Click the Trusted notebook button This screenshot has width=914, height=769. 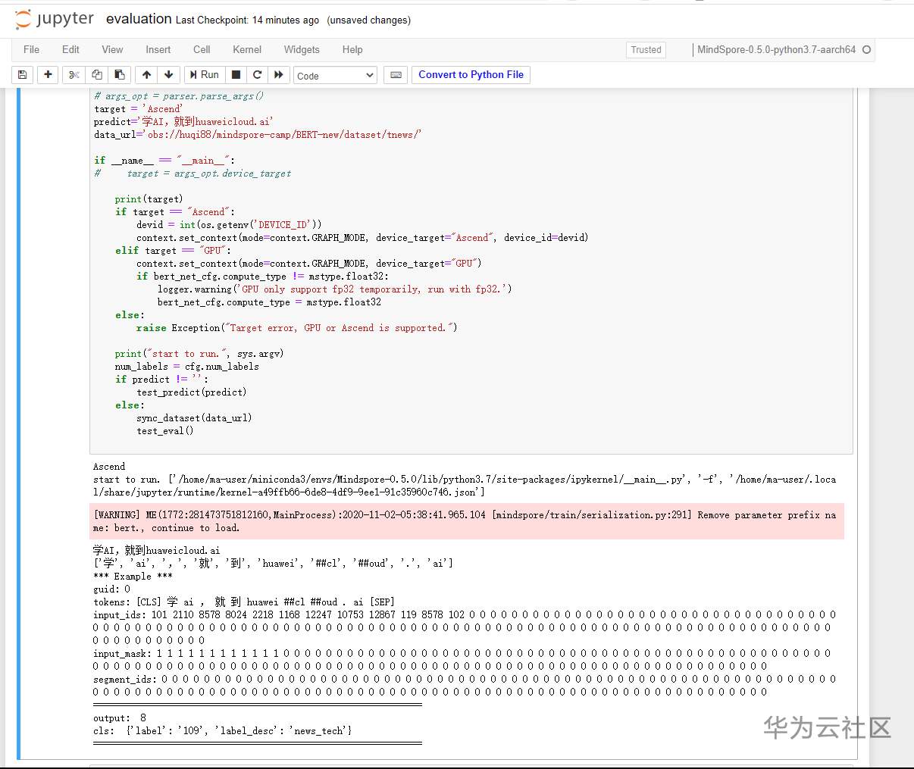point(645,49)
